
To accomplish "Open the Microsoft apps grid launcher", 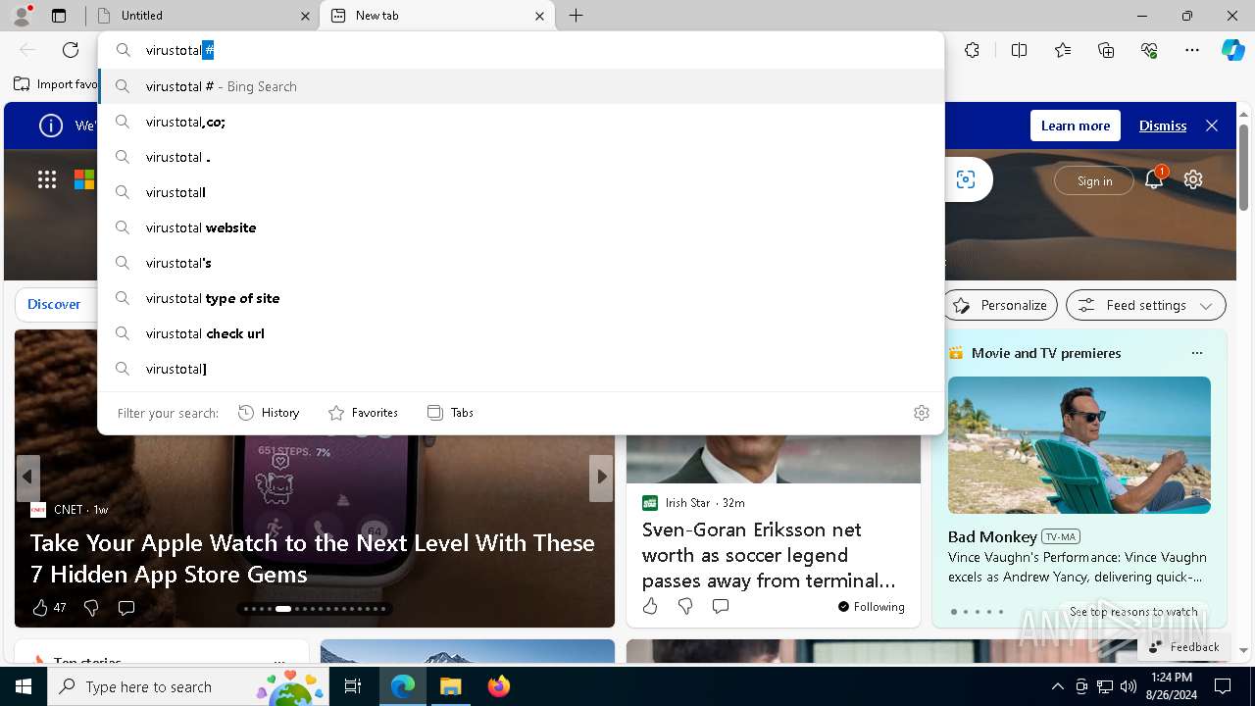I will click(x=47, y=179).
